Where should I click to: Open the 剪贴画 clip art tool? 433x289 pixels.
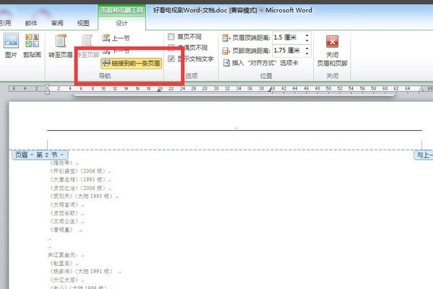32,46
